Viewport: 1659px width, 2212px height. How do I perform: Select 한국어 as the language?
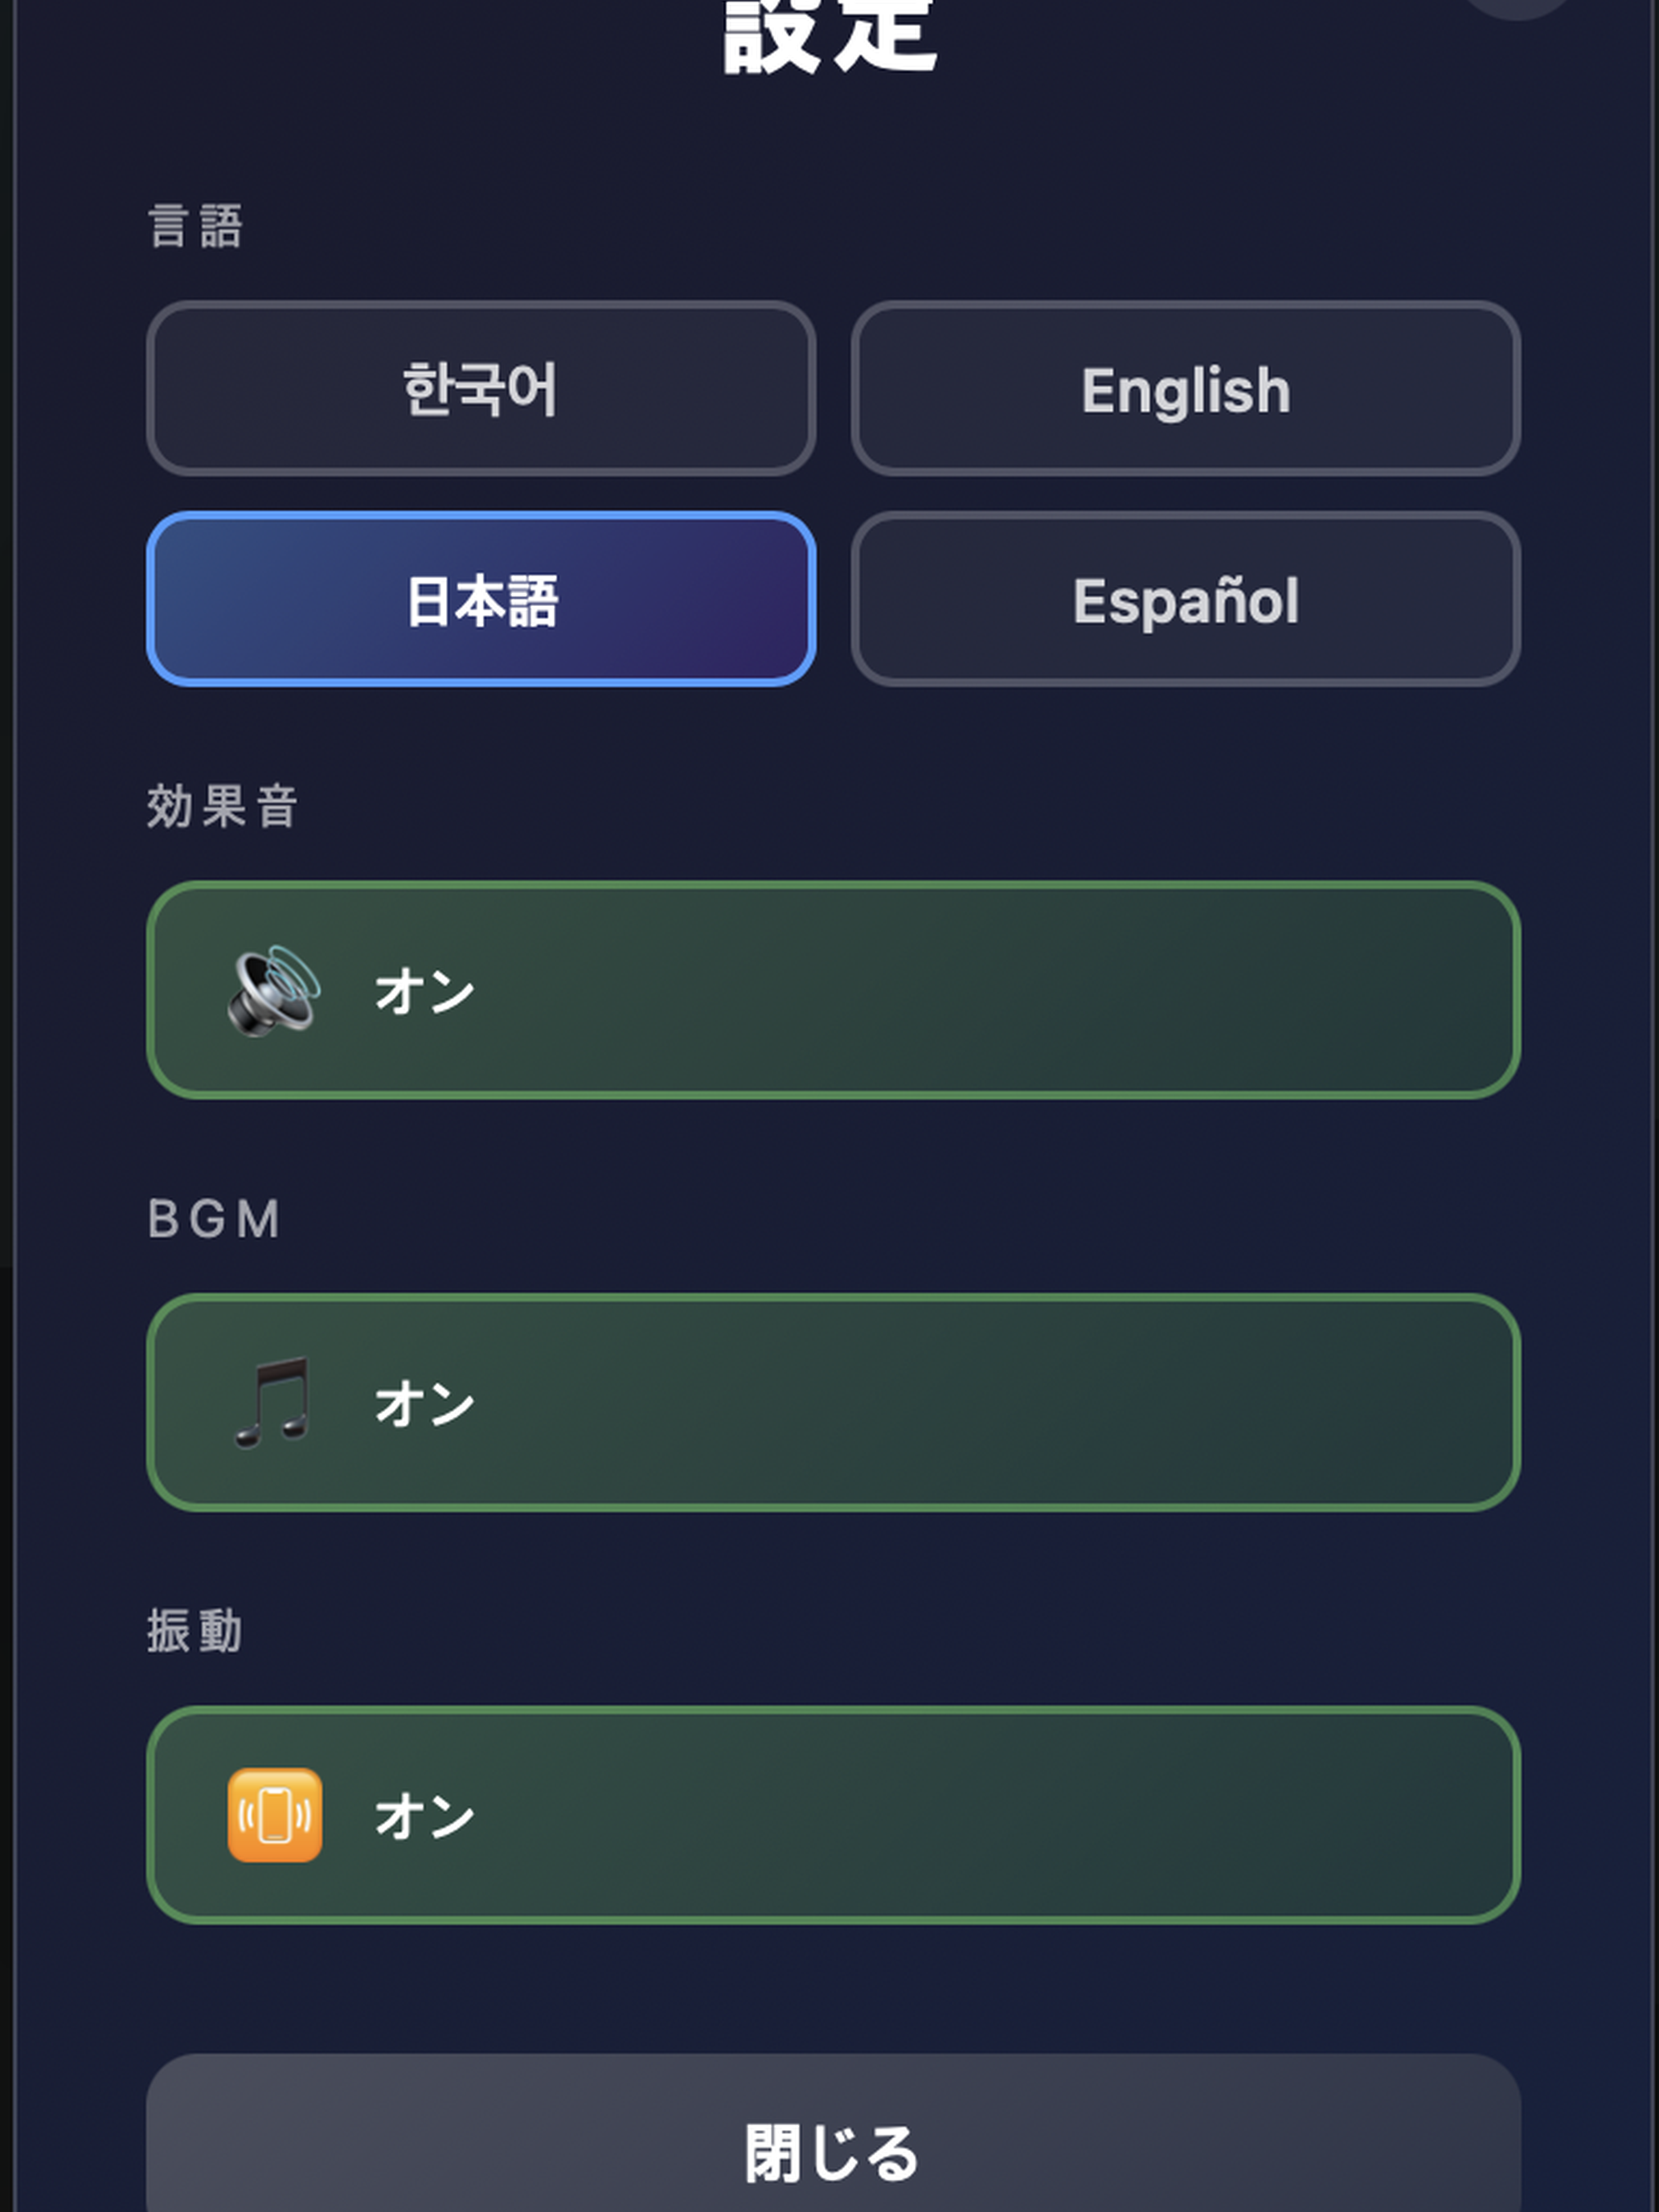coord(481,388)
